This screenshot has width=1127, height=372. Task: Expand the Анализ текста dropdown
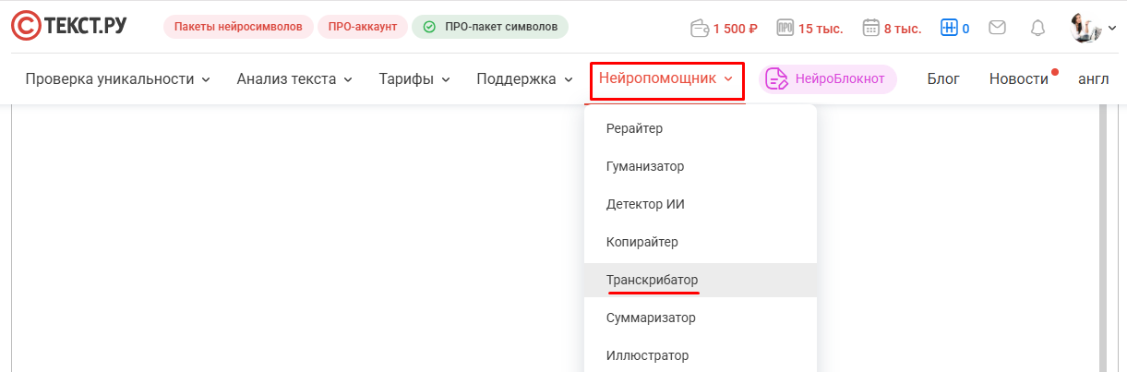[x=294, y=79]
